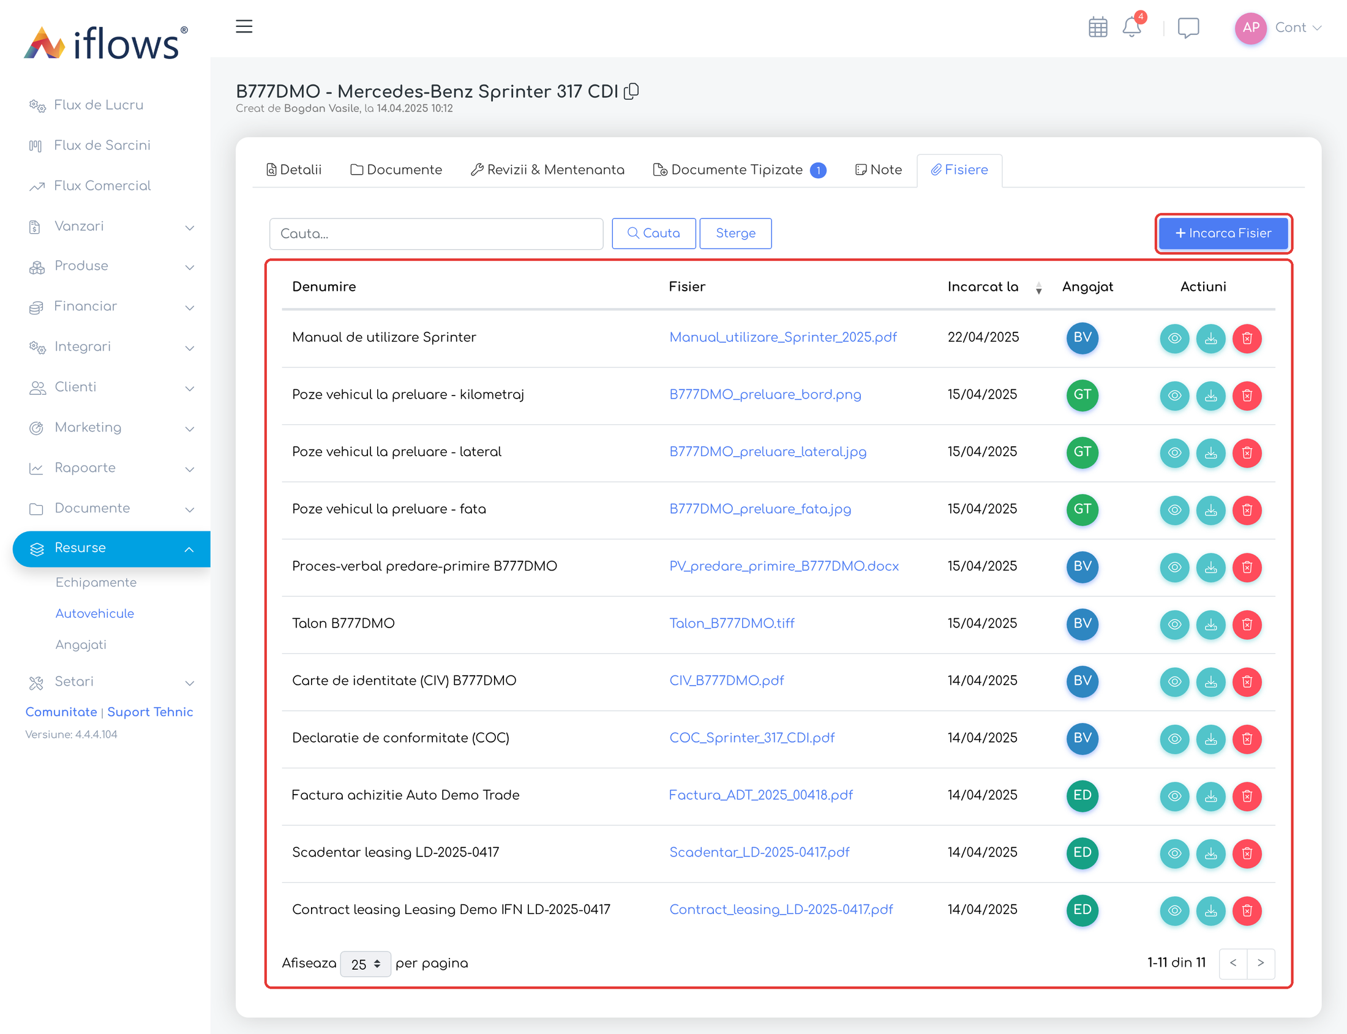Open the notifications bell icon
Viewport: 1347px width, 1034px height.
(x=1131, y=28)
